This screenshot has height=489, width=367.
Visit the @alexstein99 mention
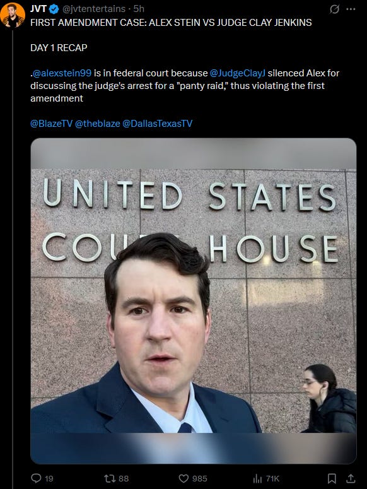click(x=62, y=73)
